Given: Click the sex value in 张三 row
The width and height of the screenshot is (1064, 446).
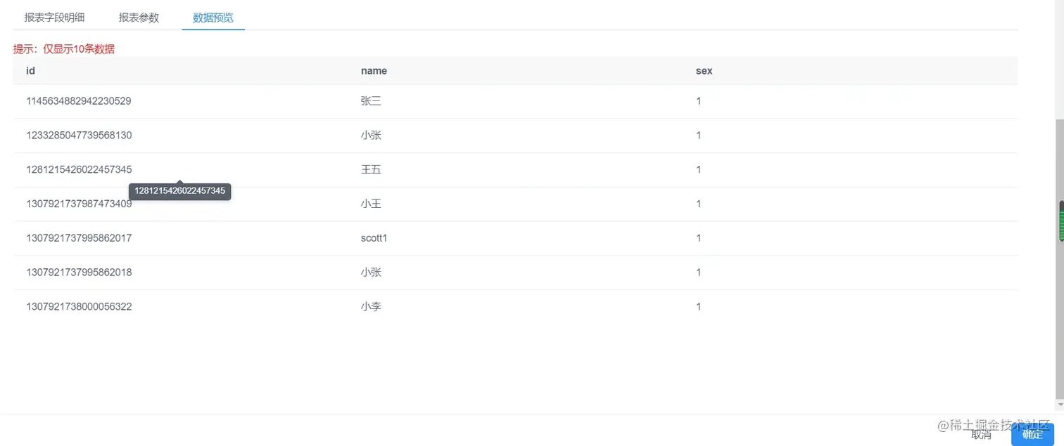Looking at the screenshot, I should pos(698,101).
